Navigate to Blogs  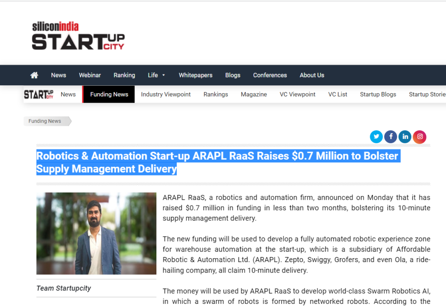(233, 75)
